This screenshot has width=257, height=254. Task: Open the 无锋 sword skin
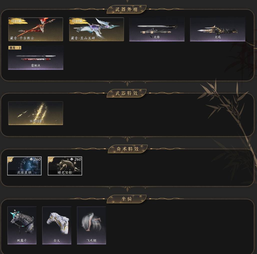pos(157,29)
